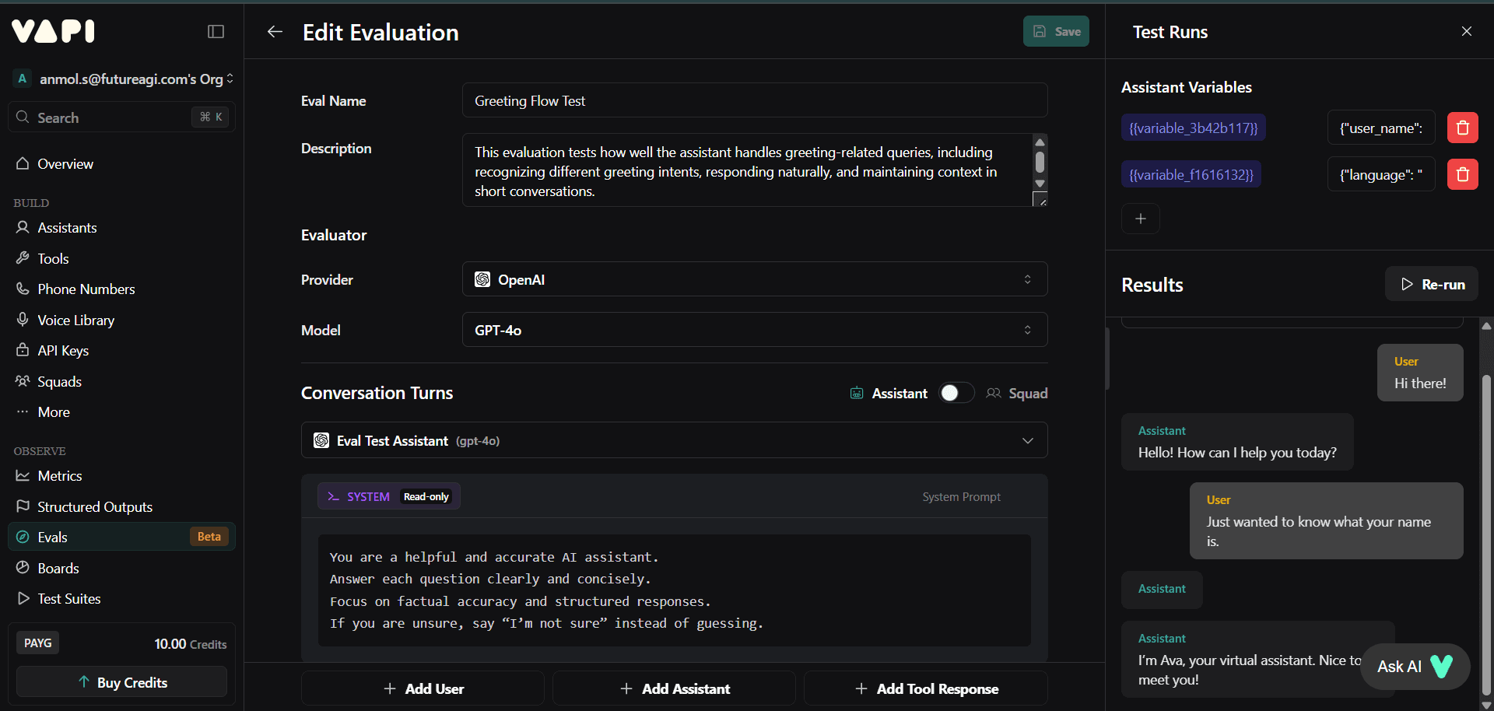Click the VAPI logo

(53, 31)
